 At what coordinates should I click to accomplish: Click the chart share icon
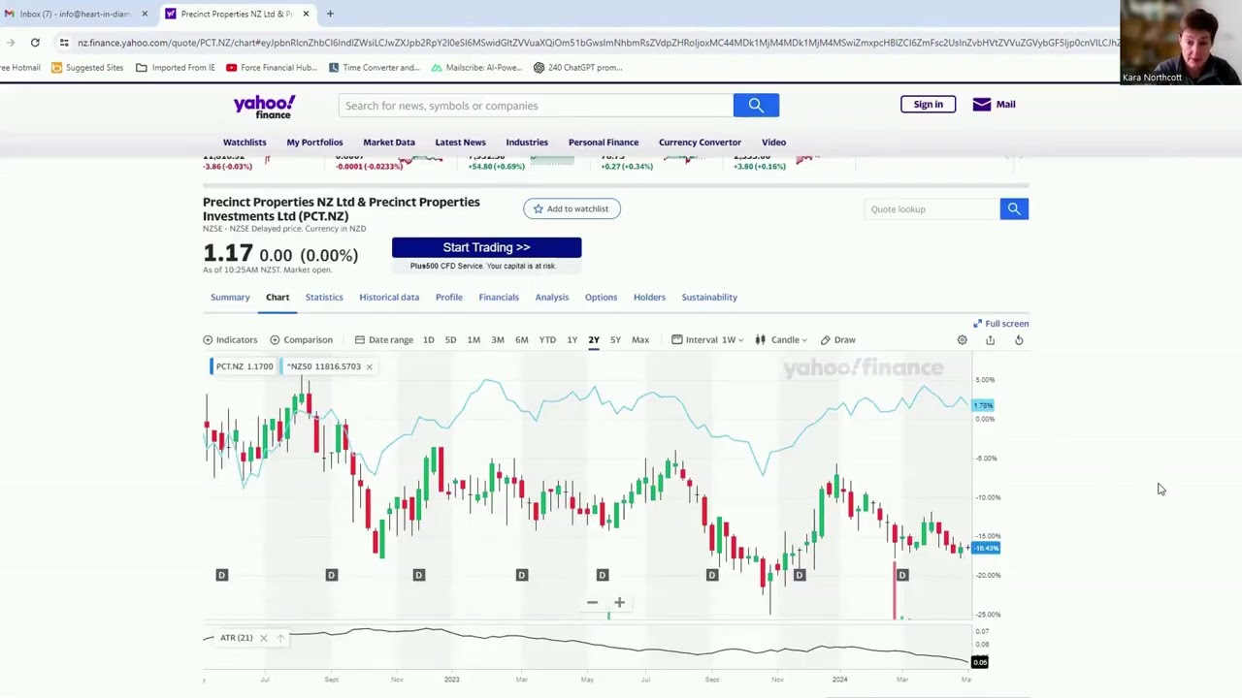[990, 340]
